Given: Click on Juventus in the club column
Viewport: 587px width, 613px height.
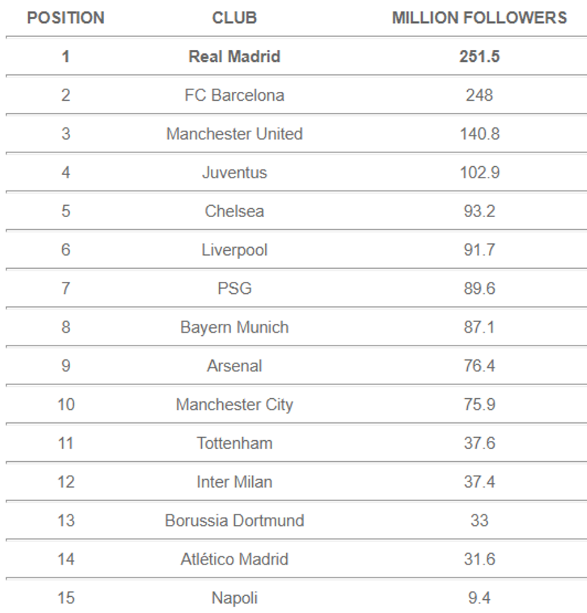Looking at the screenshot, I should coord(234,173).
